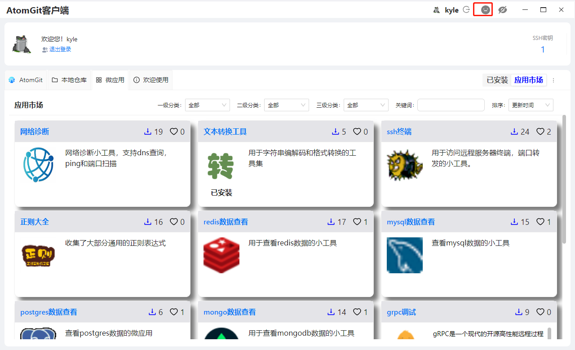The height and width of the screenshot is (350, 575).
Task: Click heart icon on mongo数据查看 card
Action: pyautogui.click(x=357, y=312)
